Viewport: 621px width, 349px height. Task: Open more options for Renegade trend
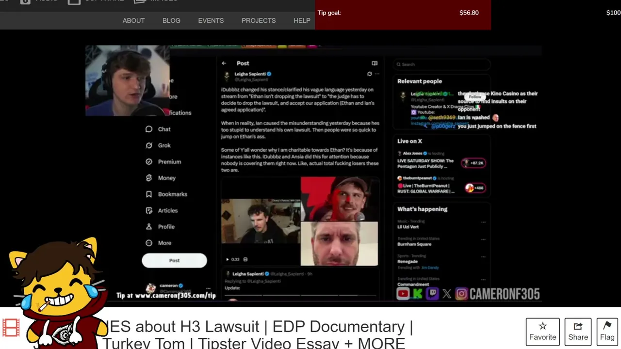coord(483,257)
